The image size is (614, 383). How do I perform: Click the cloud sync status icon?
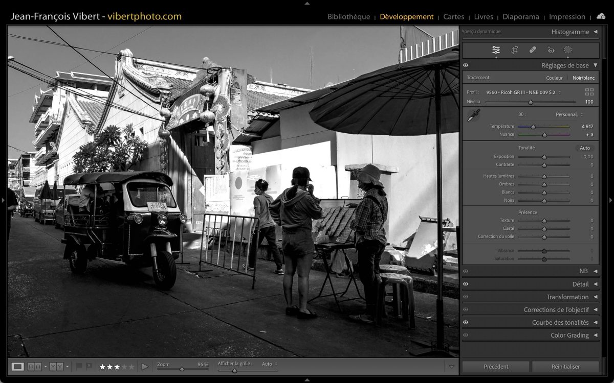coord(601,16)
